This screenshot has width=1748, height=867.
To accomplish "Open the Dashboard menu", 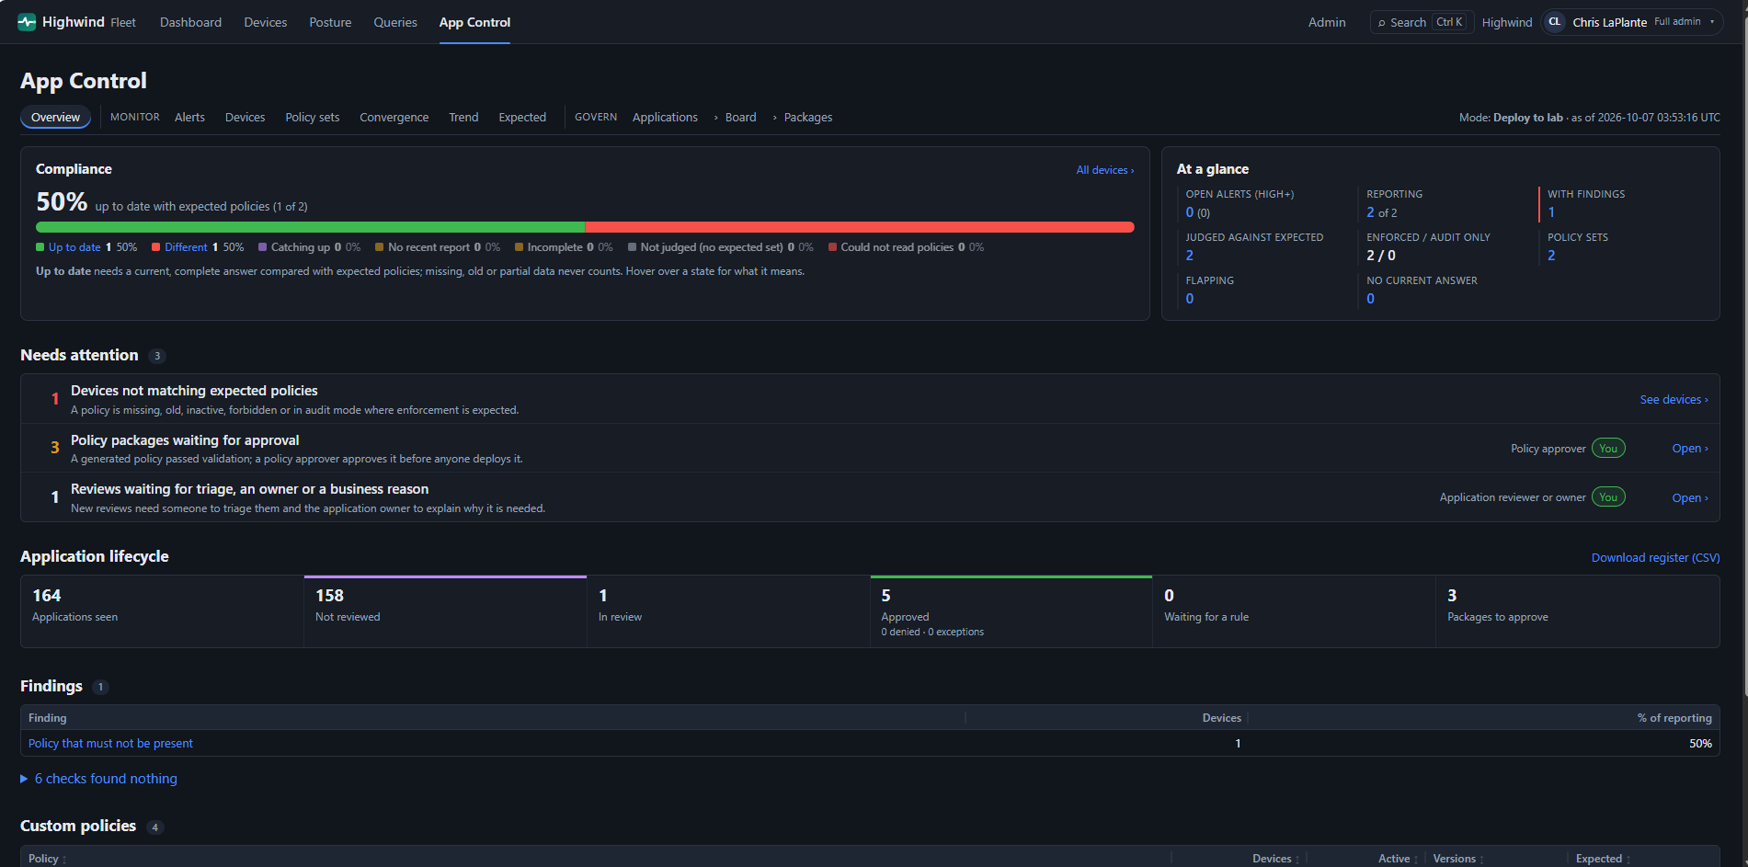I will 190,22.
